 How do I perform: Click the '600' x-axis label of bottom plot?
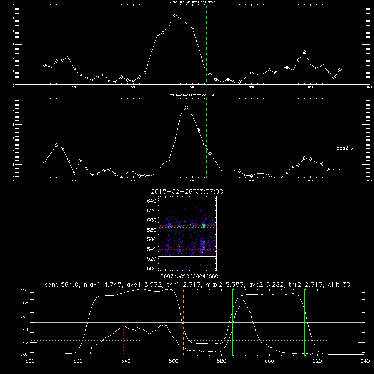point(270,361)
